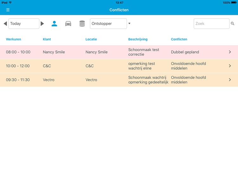238x178 pixels.
Task: Click the search magnifier icon
Action: click(233, 24)
